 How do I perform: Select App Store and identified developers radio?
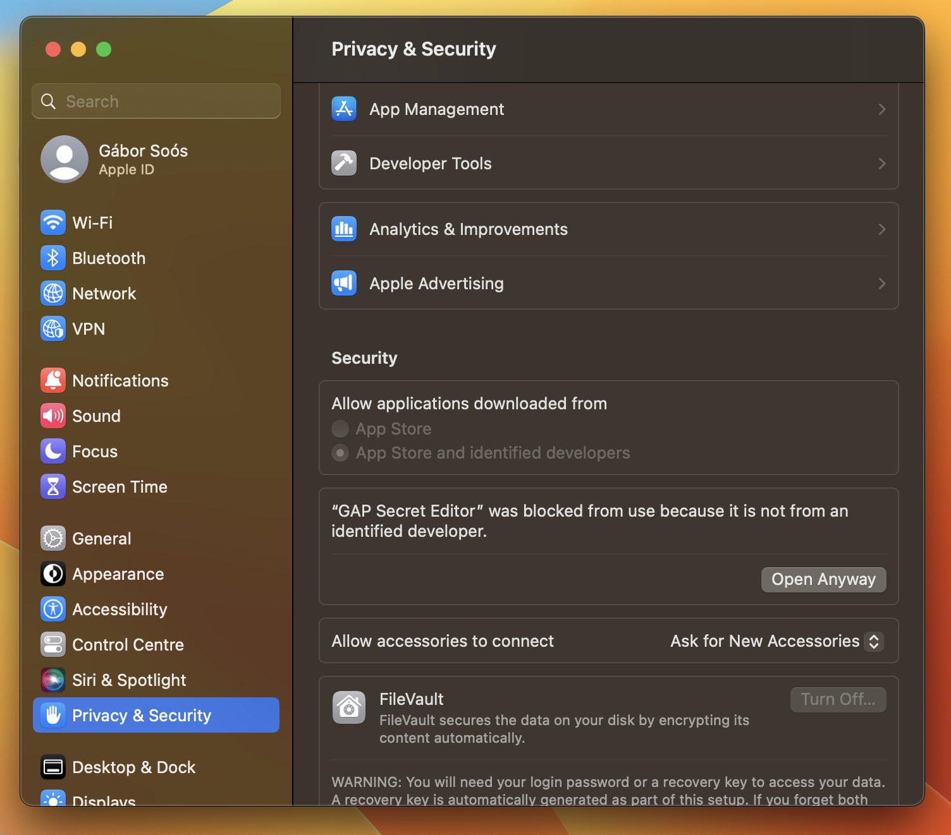[x=340, y=453]
